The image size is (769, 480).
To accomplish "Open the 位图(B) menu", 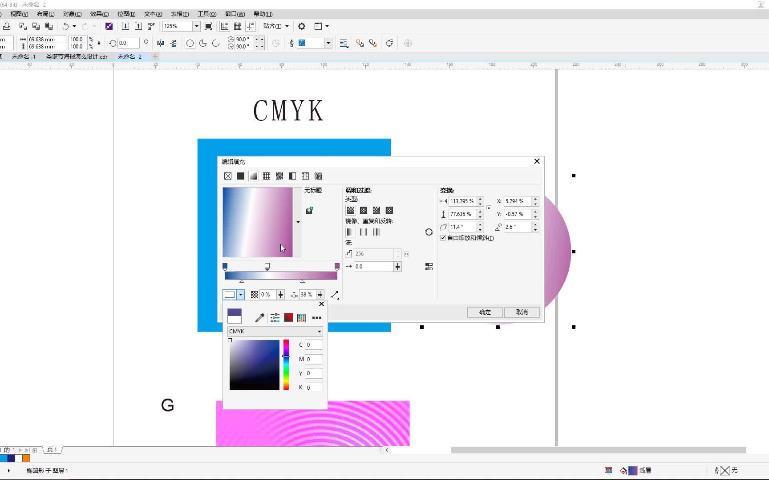I will tap(126, 14).
